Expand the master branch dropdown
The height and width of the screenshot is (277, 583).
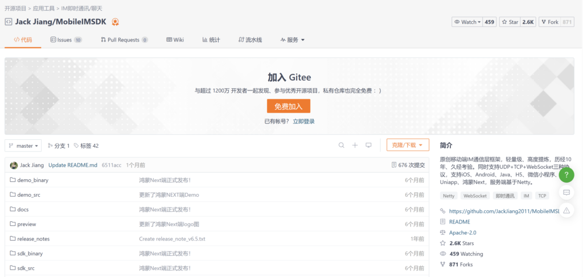(x=23, y=146)
